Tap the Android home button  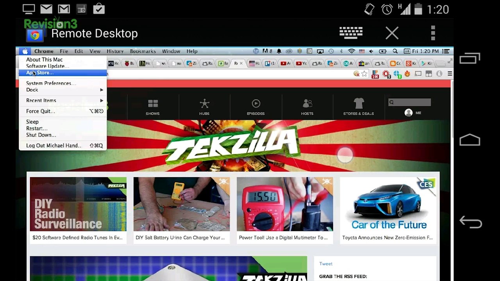pos(470,140)
